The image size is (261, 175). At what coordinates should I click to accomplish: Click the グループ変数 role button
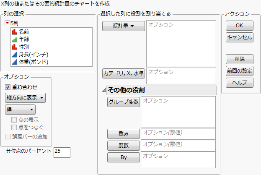tap(124, 102)
